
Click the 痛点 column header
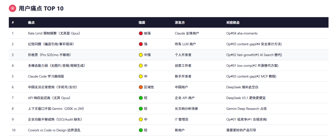point(31,23)
